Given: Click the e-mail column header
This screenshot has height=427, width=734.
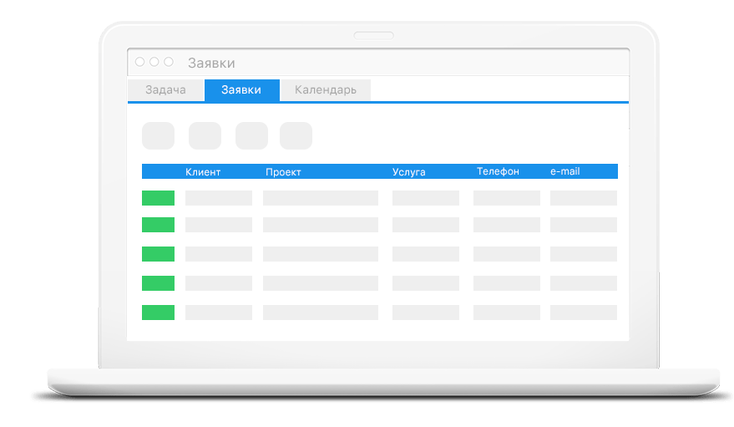Looking at the screenshot, I should click(x=565, y=171).
